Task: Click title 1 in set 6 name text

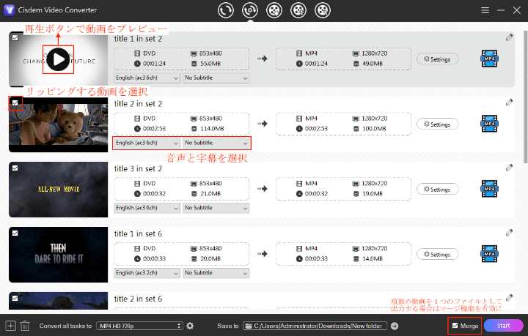Action: coord(138,234)
